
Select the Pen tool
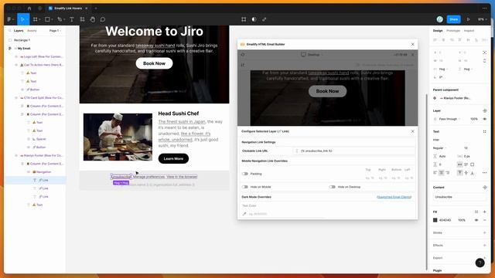[x=60, y=19]
